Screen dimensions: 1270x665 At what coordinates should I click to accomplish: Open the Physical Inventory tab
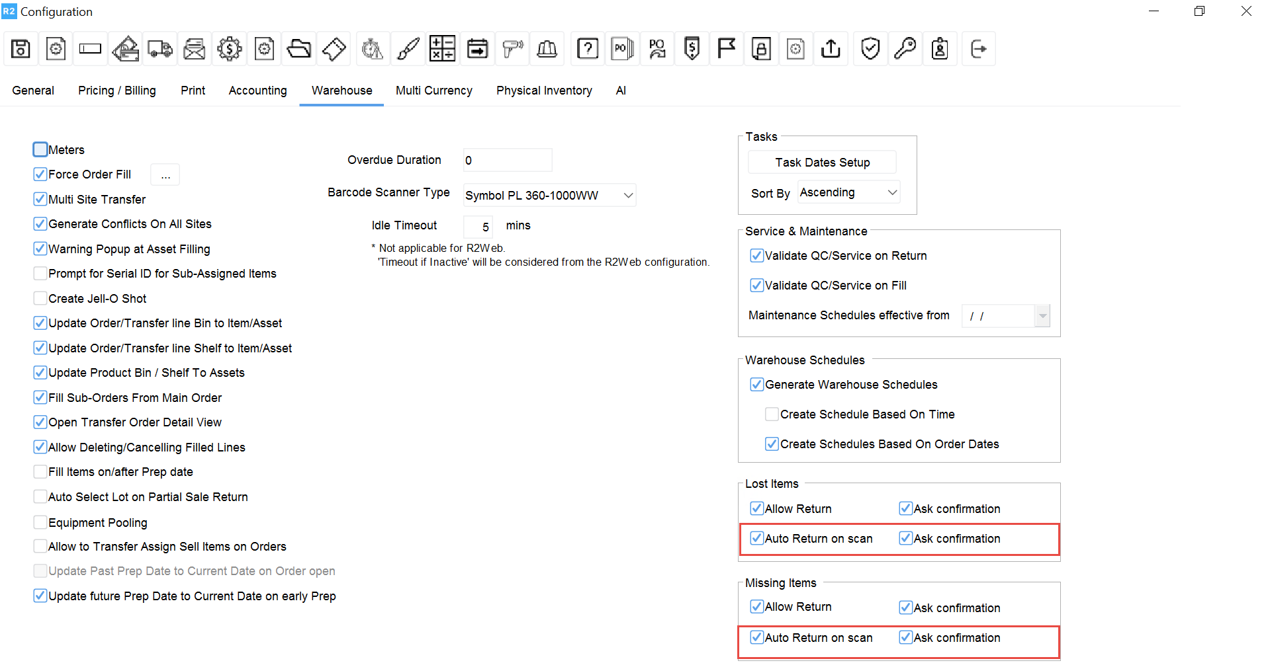(544, 91)
